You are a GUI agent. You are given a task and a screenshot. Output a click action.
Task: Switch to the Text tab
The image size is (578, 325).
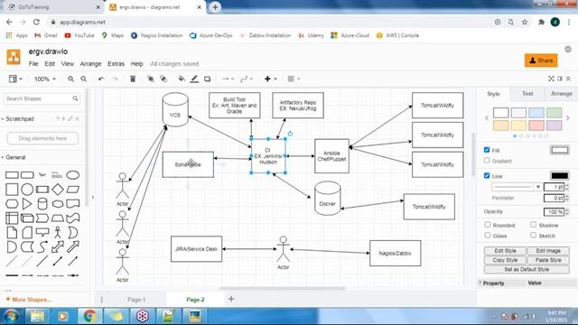527,94
